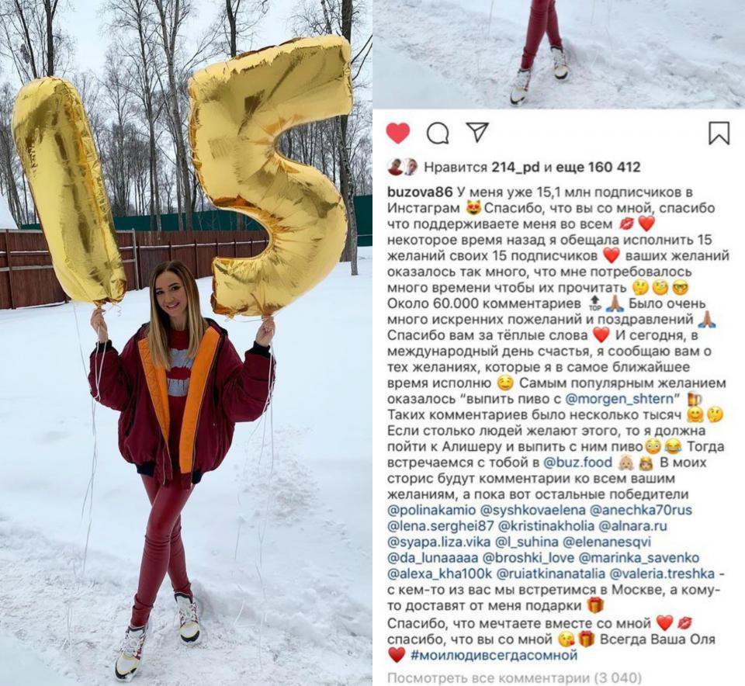
Task: Open the @lena.serghei87 mention
Action: click(441, 526)
